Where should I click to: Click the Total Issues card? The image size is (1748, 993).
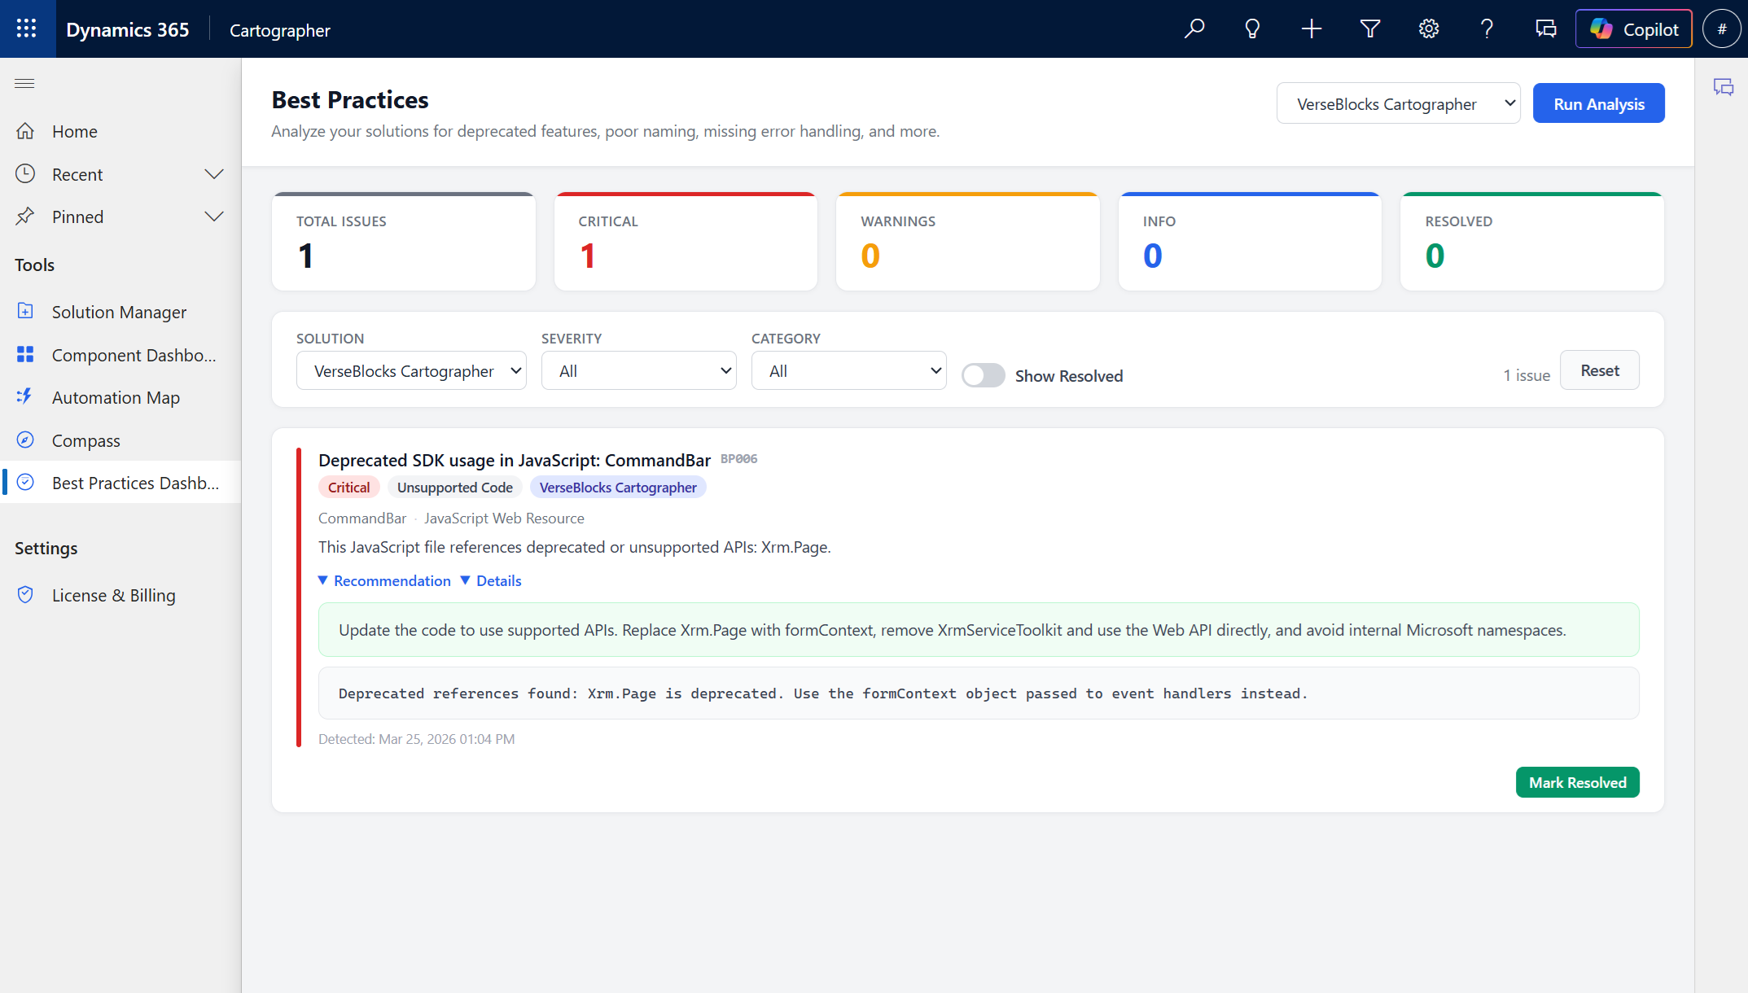click(x=404, y=242)
